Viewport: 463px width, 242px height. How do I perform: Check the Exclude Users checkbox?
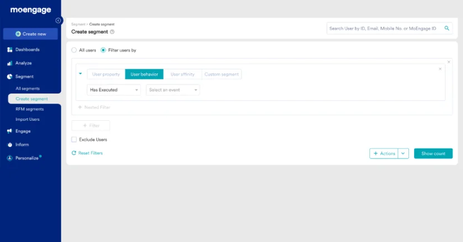74,139
